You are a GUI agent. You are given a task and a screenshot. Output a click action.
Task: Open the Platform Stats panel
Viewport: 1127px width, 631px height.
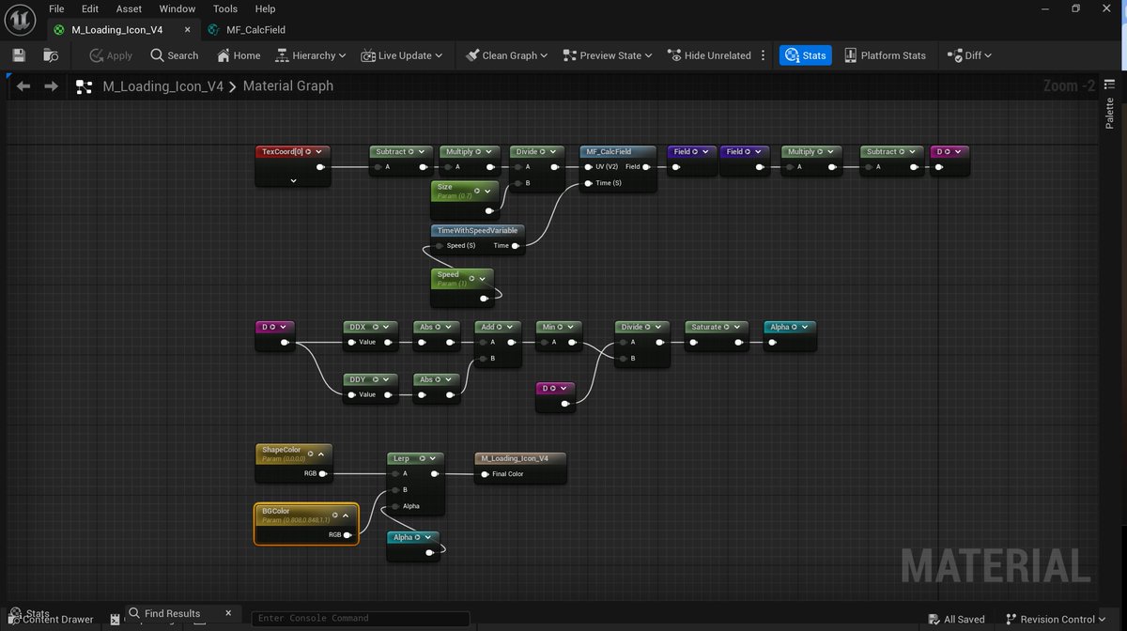tap(885, 55)
